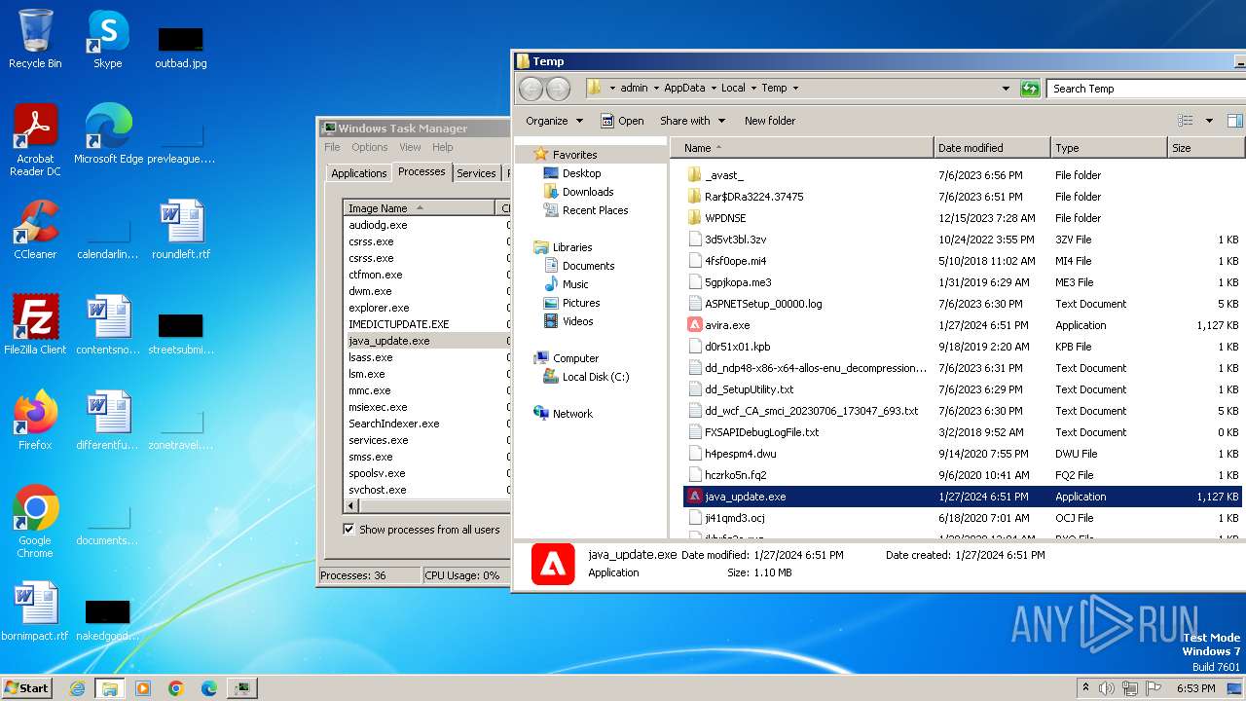Image resolution: width=1246 pixels, height=701 pixels.
Task: Click New folder in Explorer toolbar
Action: [x=770, y=121]
